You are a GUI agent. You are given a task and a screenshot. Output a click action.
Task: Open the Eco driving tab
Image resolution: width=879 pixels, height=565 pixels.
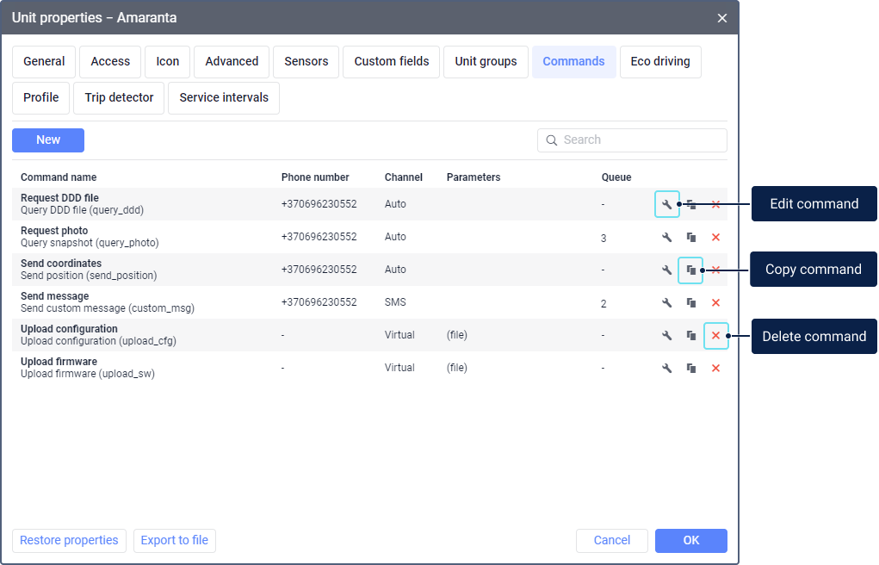(659, 62)
